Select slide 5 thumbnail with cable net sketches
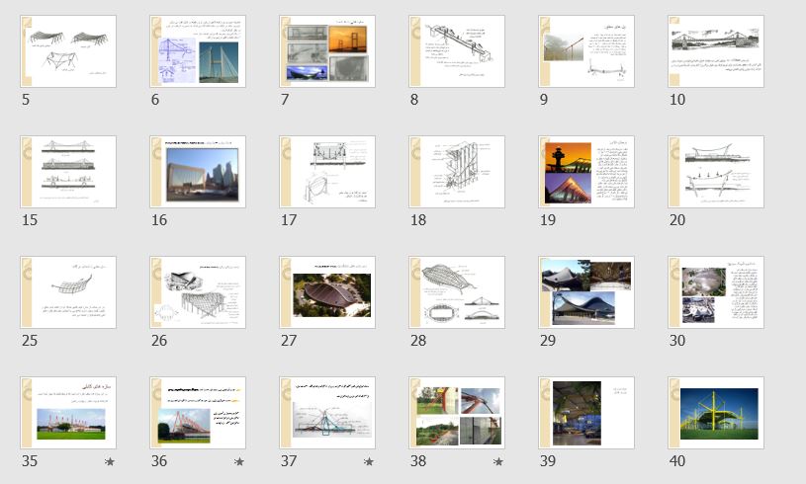The height and width of the screenshot is (484, 806). tap(68, 51)
